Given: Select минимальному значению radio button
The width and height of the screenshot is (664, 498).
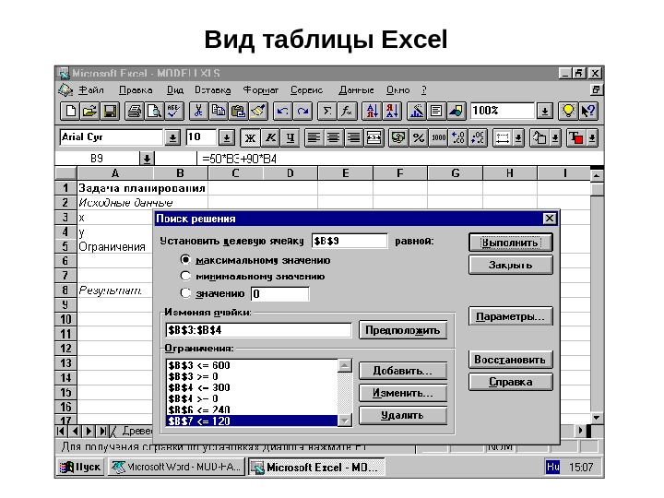Looking at the screenshot, I should point(185,276).
